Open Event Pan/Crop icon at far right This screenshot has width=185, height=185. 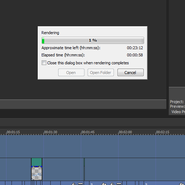182,184
